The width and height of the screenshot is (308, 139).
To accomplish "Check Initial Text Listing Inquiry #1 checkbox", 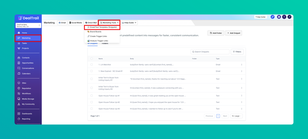I will tap(91, 79).
